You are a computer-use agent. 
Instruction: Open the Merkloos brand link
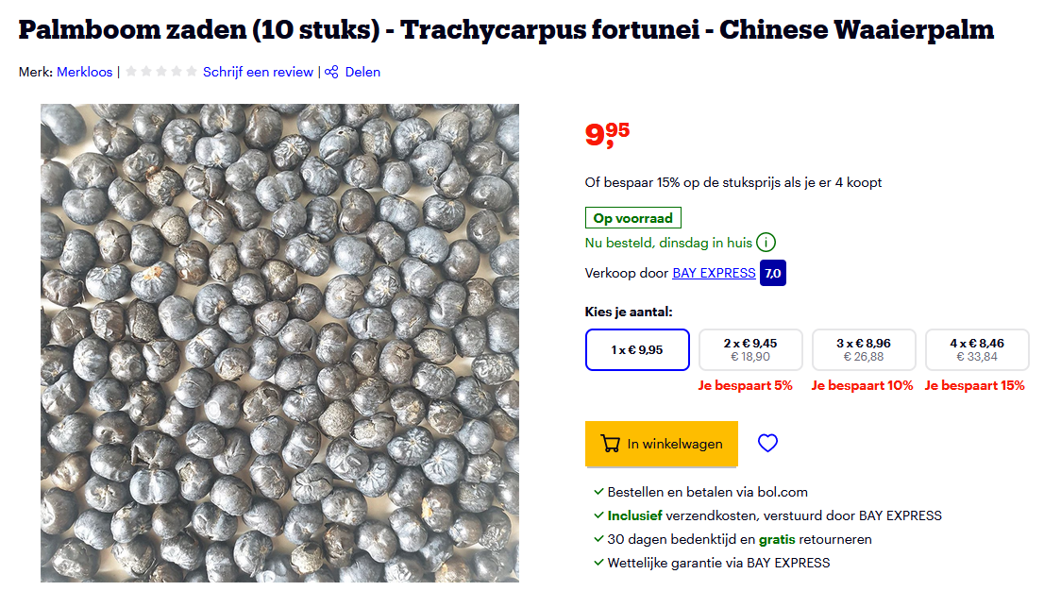(84, 72)
